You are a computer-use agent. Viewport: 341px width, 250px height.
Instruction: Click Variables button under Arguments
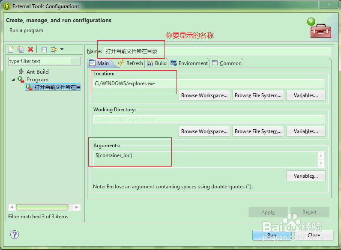[306, 176]
